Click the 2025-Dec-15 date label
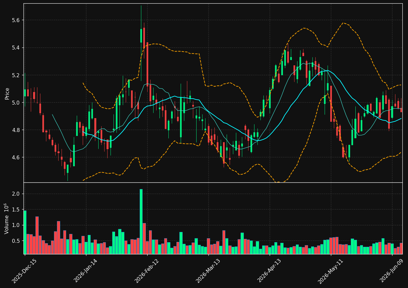 (x=24, y=271)
